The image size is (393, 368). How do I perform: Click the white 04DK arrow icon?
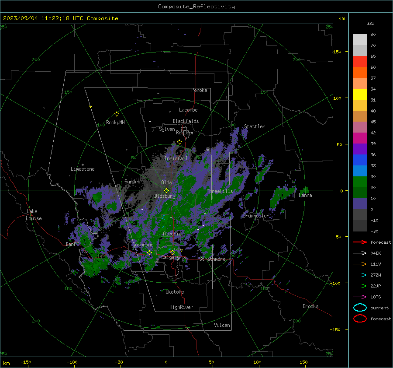click(x=360, y=253)
